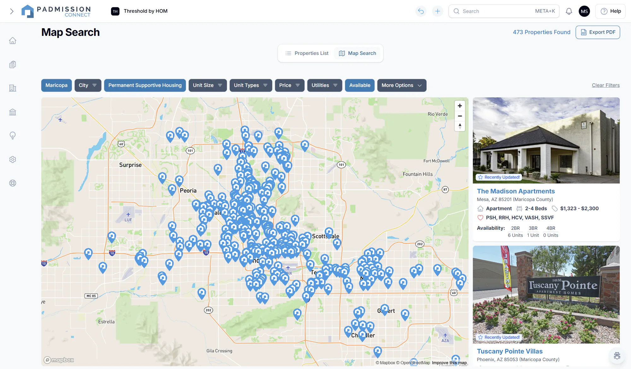Open The Madison Apartments listing title
This screenshot has height=369, width=631.
click(x=516, y=191)
